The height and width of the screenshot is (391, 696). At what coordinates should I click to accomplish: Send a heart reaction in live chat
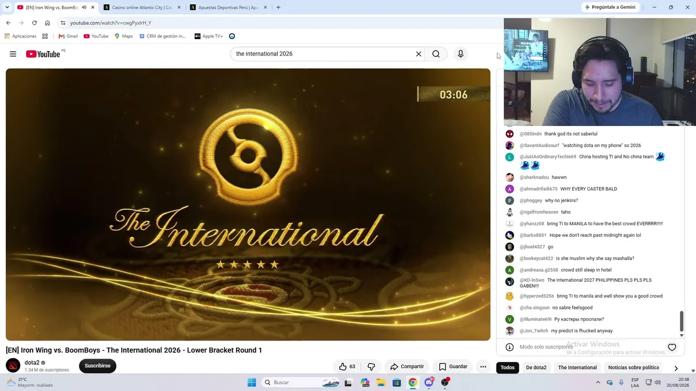click(672, 347)
